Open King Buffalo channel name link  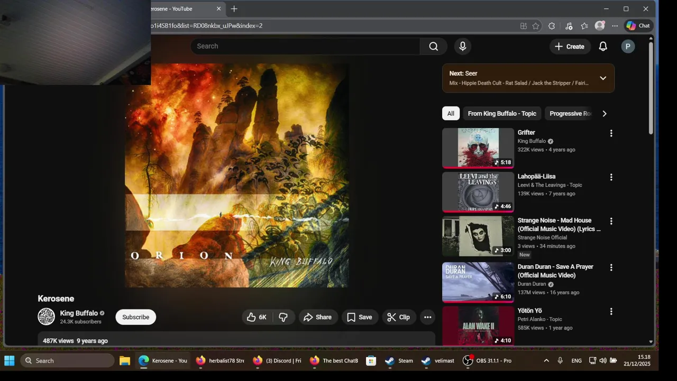tap(79, 313)
